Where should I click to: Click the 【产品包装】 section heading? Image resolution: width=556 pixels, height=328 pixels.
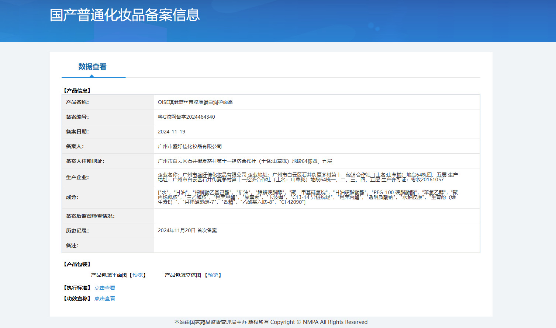pyautogui.click(x=77, y=264)
